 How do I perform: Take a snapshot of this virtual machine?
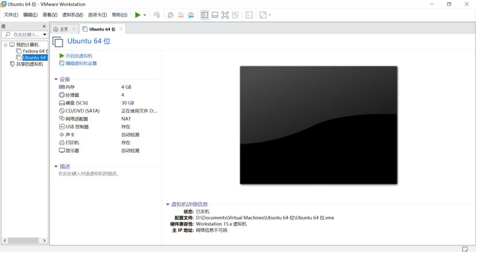[170, 15]
